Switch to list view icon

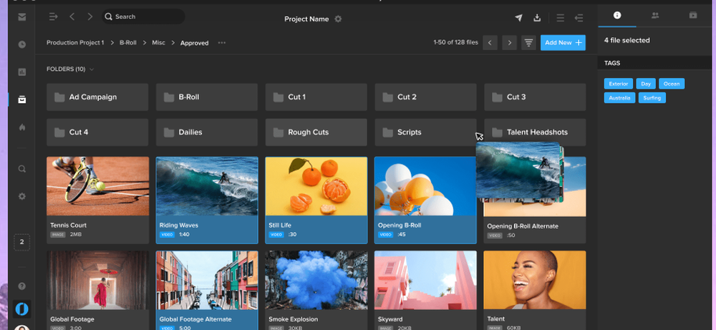click(561, 18)
